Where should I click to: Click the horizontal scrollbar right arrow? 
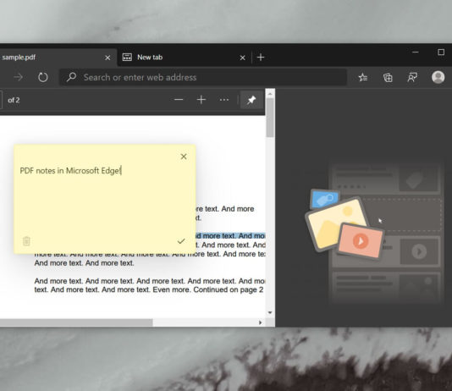pos(261,322)
